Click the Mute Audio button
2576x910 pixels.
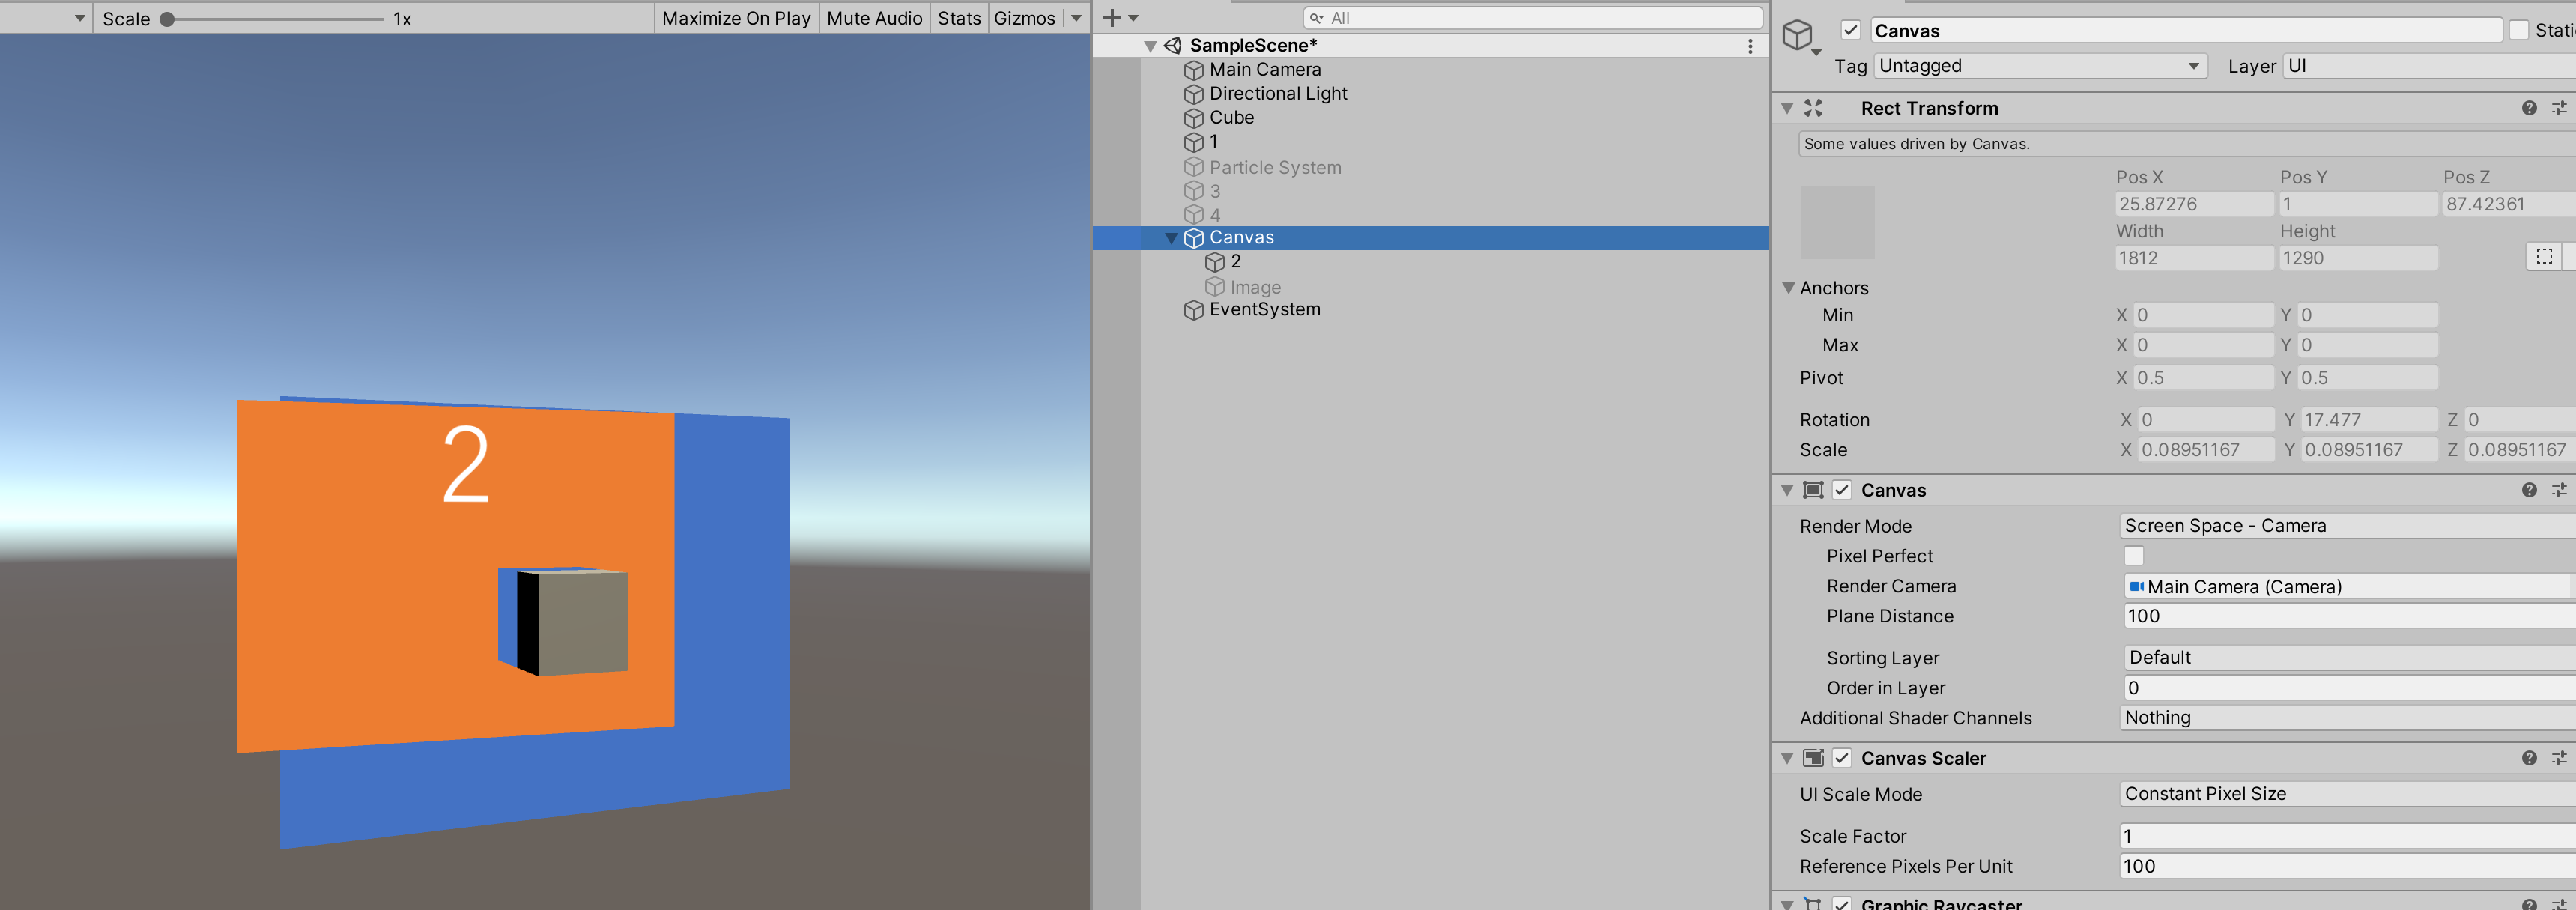click(874, 17)
